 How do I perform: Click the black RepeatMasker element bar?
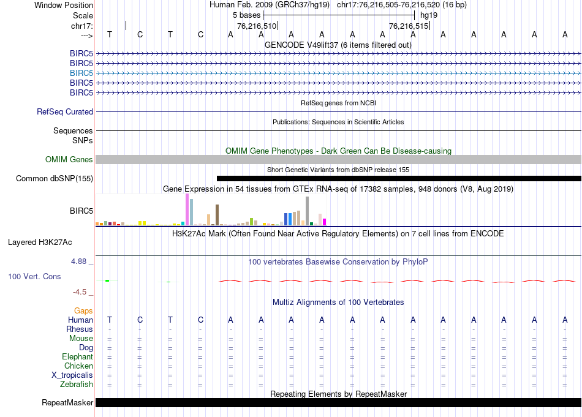click(x=338, y=402)
